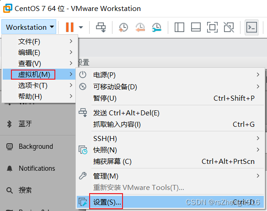
Task: Select 蓝牙 in guest settings sidebar
Action: 25,124
